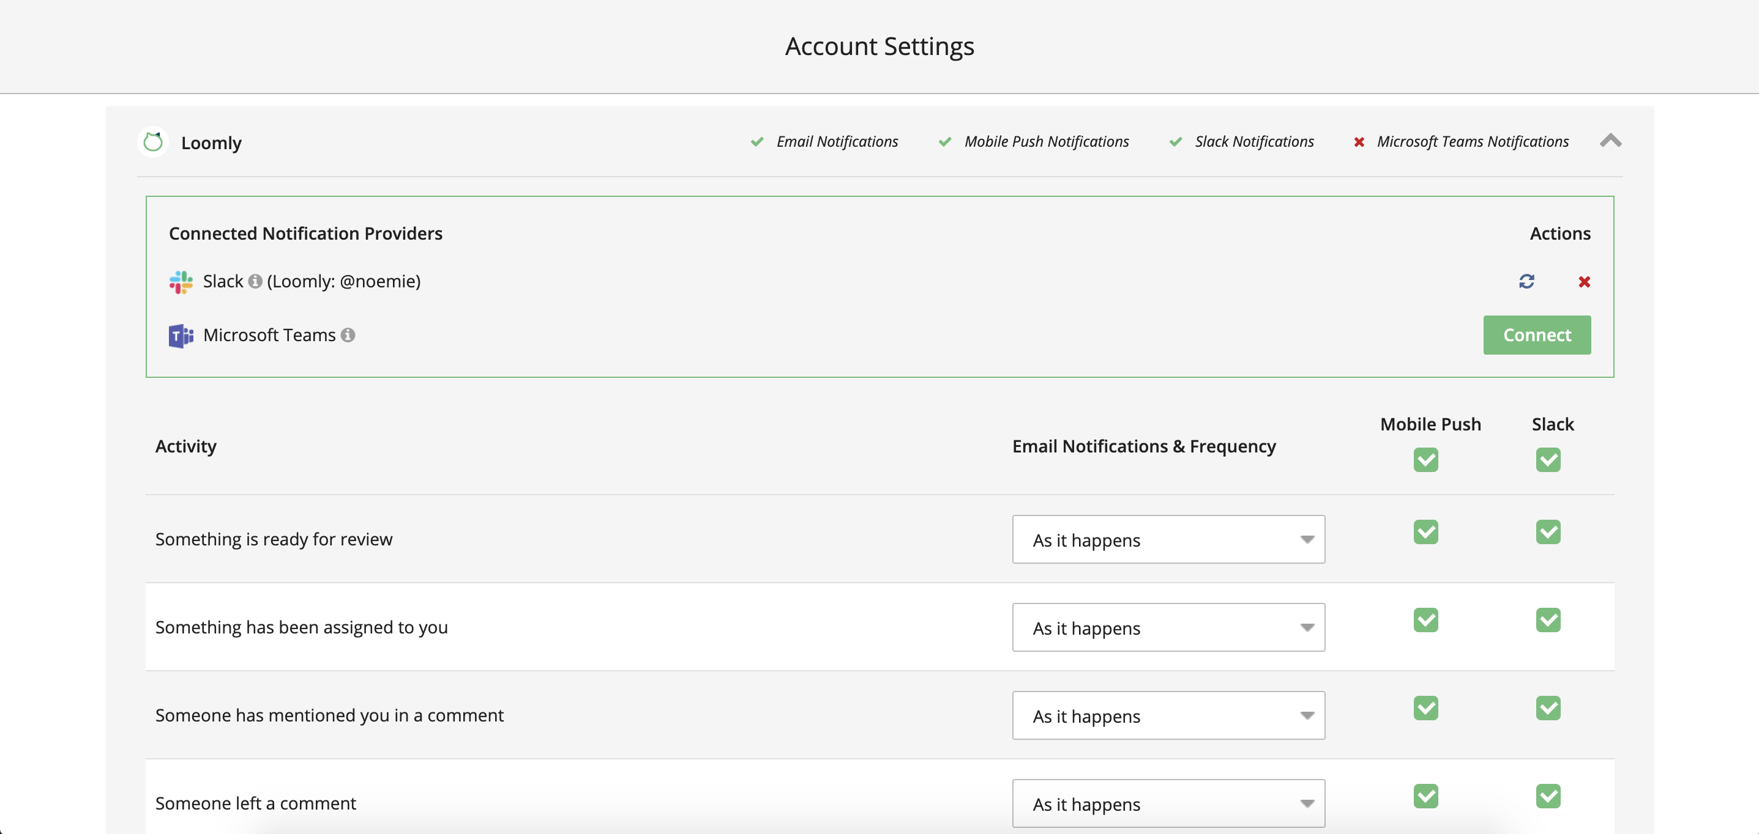Click the Loomly logo icon
1759x834 pixels.
pyautogui.click(x=153, y=142)
